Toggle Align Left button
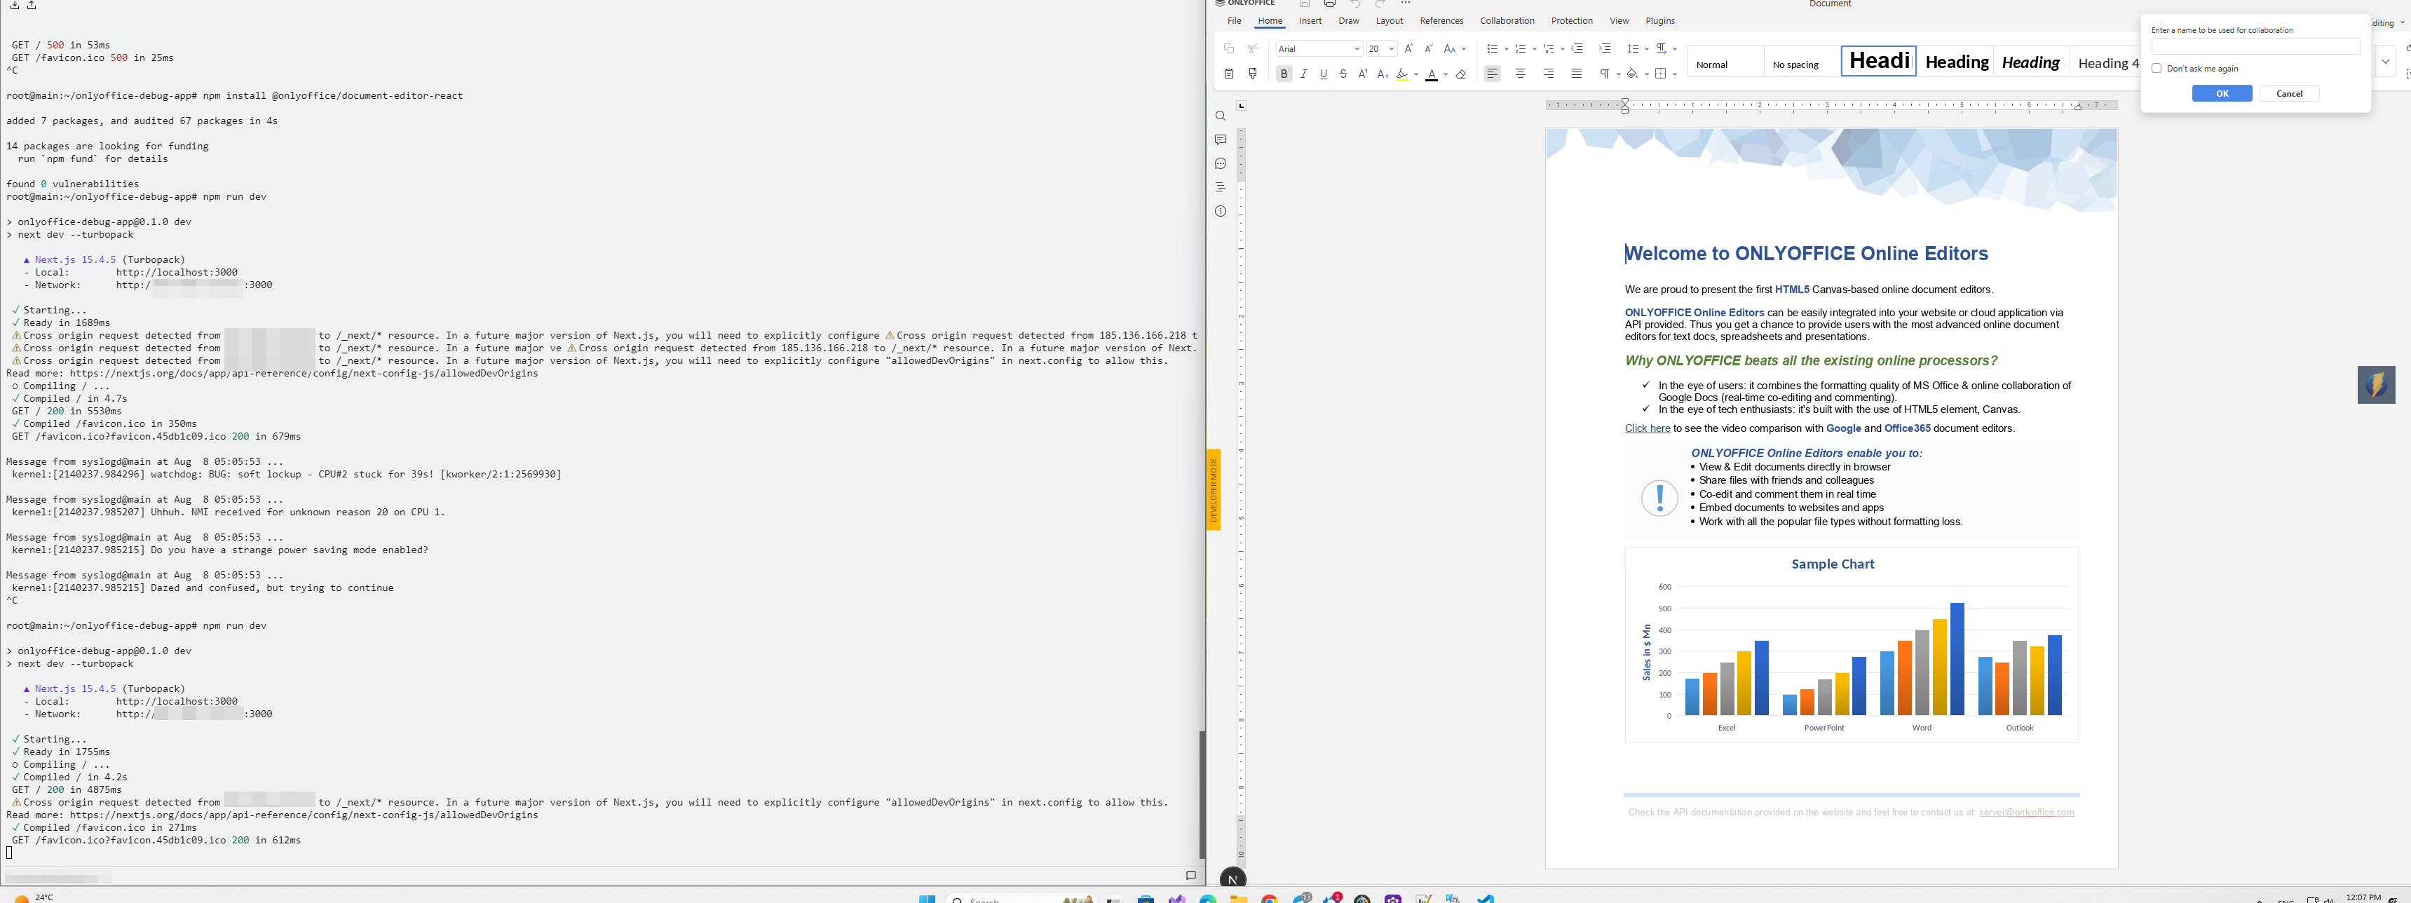Image resolution: width=2411 pixels, height=903 pixels. click(x=1493, y=74)
